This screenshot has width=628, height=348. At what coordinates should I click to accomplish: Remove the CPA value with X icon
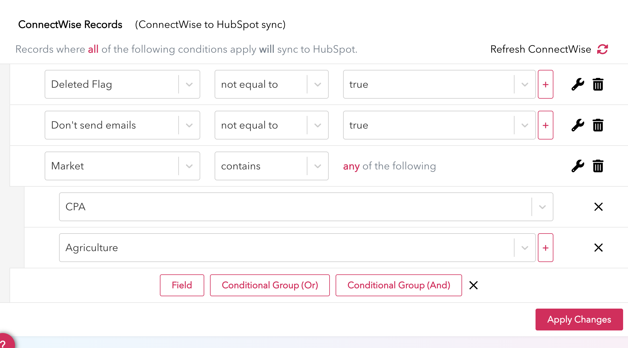coord(598,207)
